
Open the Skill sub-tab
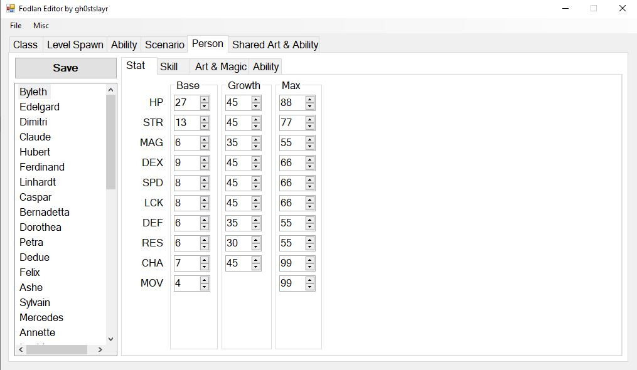[169, 66]
